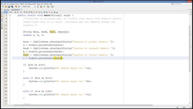This screenshot has height=109, width=193.
Task: Click the Uncomment icon in editor toolbar
Action: 57,12
